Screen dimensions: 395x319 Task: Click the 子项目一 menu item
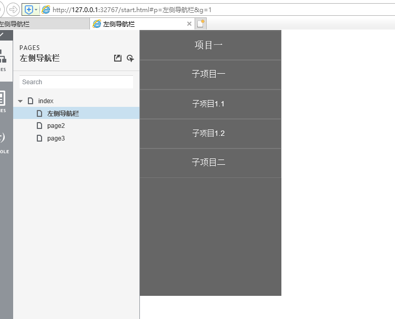click(x=210, y=74)
